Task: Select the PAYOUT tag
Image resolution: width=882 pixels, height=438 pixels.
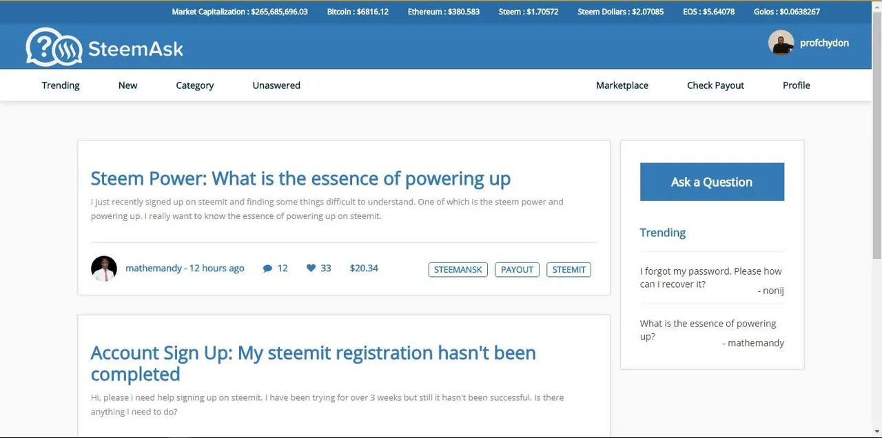Action: pyautogui.click(x=517, y=269)
